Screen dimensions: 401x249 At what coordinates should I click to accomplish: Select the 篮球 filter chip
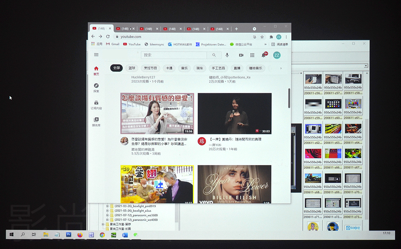[132, 68]
